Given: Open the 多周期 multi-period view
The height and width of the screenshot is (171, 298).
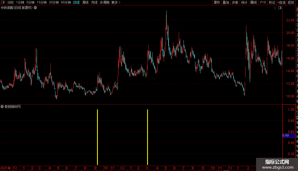Looking at the screenshot, I should pyautogui.click(x=104, y=2).
